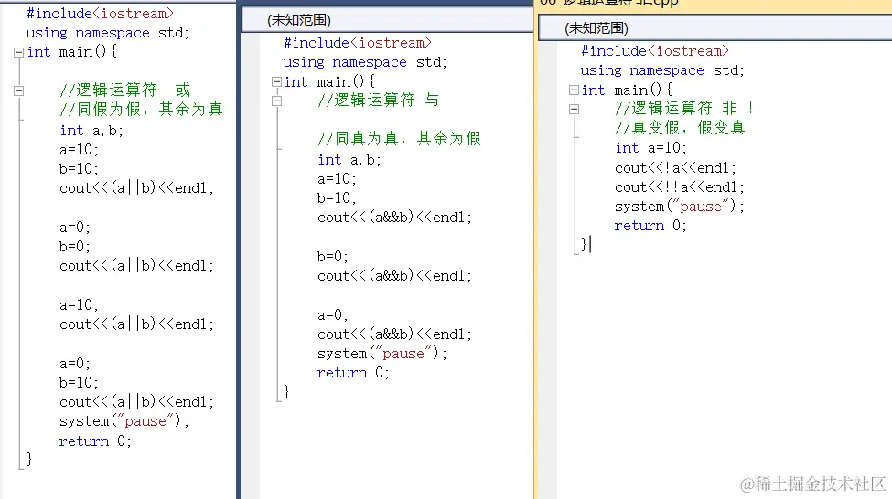Click '#include<iostream>' in middle pane

click(x=358, y=43)
